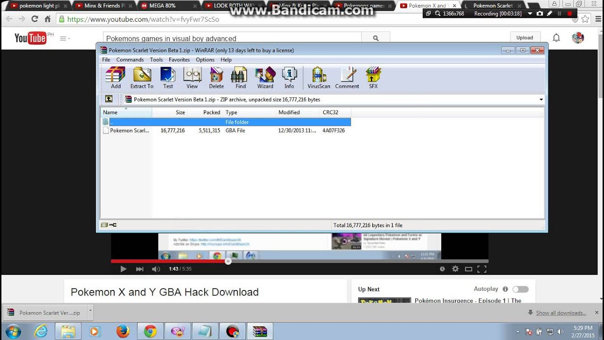Click the YouTube notifications bell

(x=556, y=38)
